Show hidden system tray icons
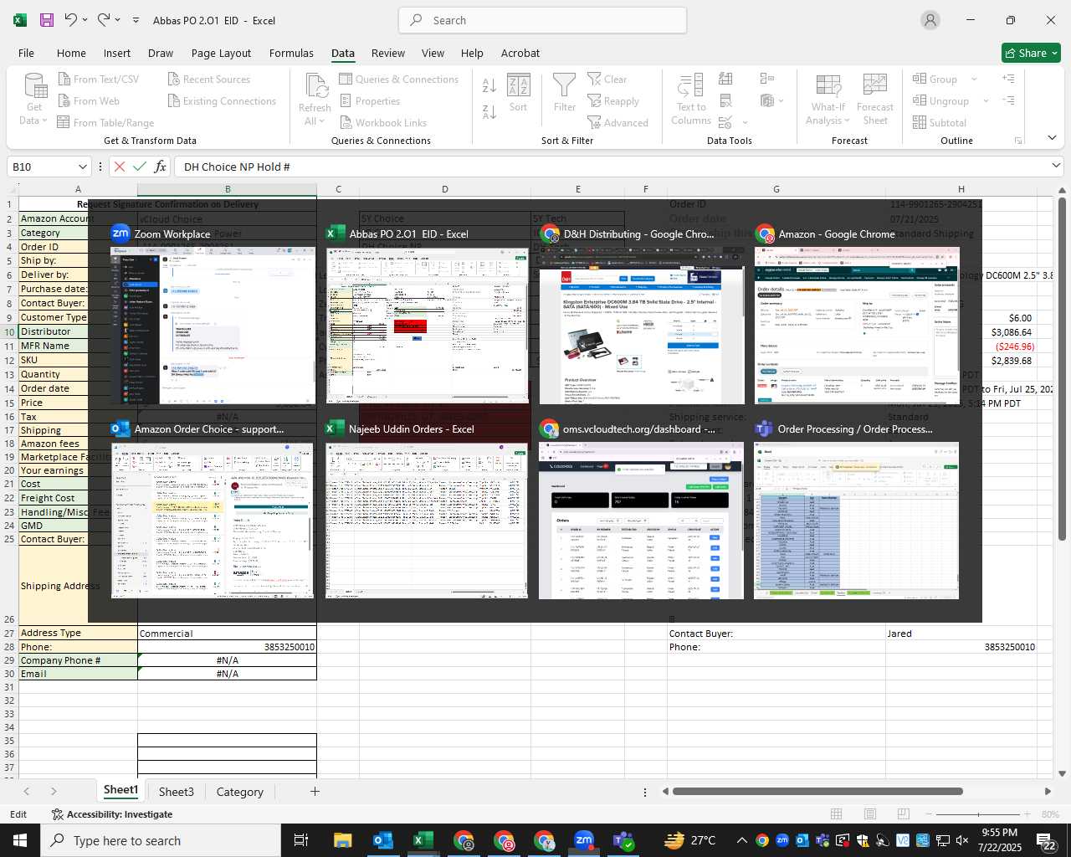The width and height of the screenshot is (1071, 857). [x=741, y=840]
